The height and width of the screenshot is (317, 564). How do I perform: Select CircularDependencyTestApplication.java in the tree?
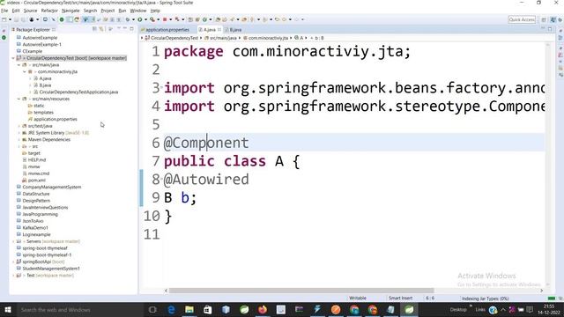pyautogui.click(x=78, y=92)
